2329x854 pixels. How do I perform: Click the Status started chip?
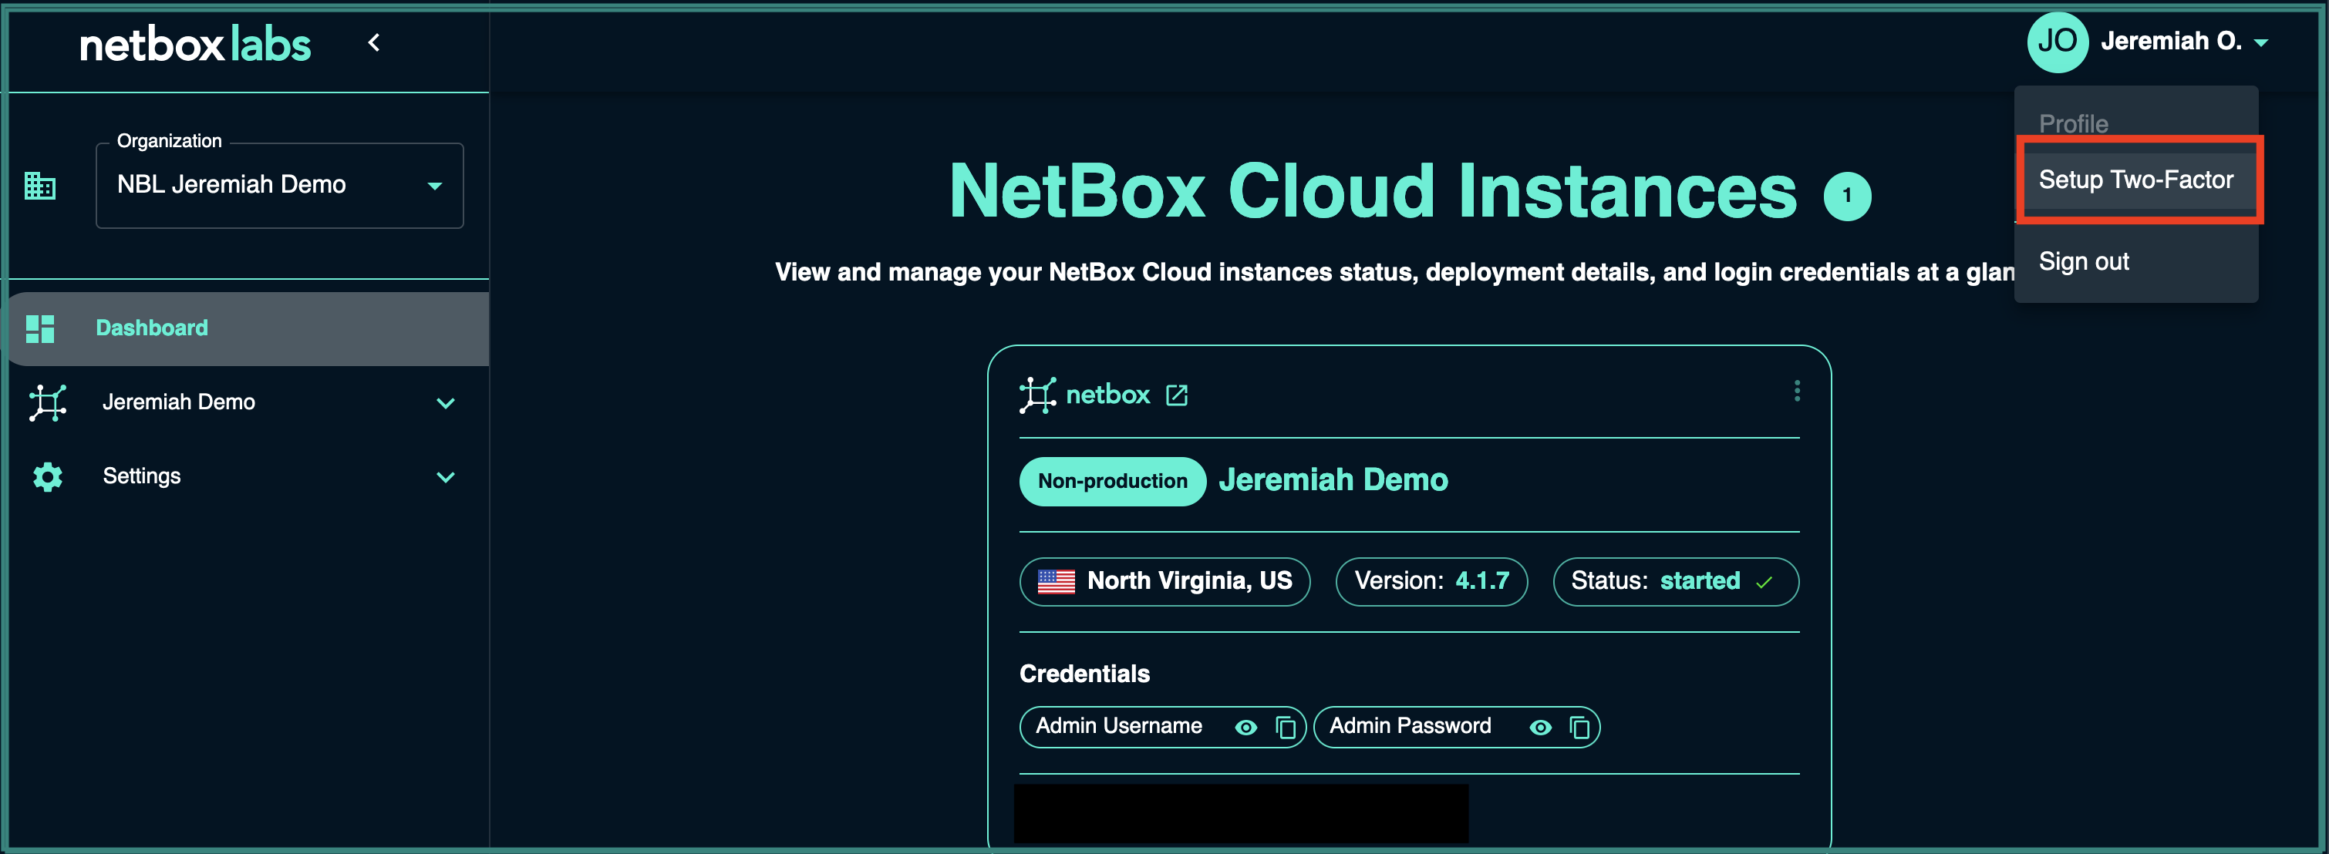pyautogui.click(x=1675, y=581)
